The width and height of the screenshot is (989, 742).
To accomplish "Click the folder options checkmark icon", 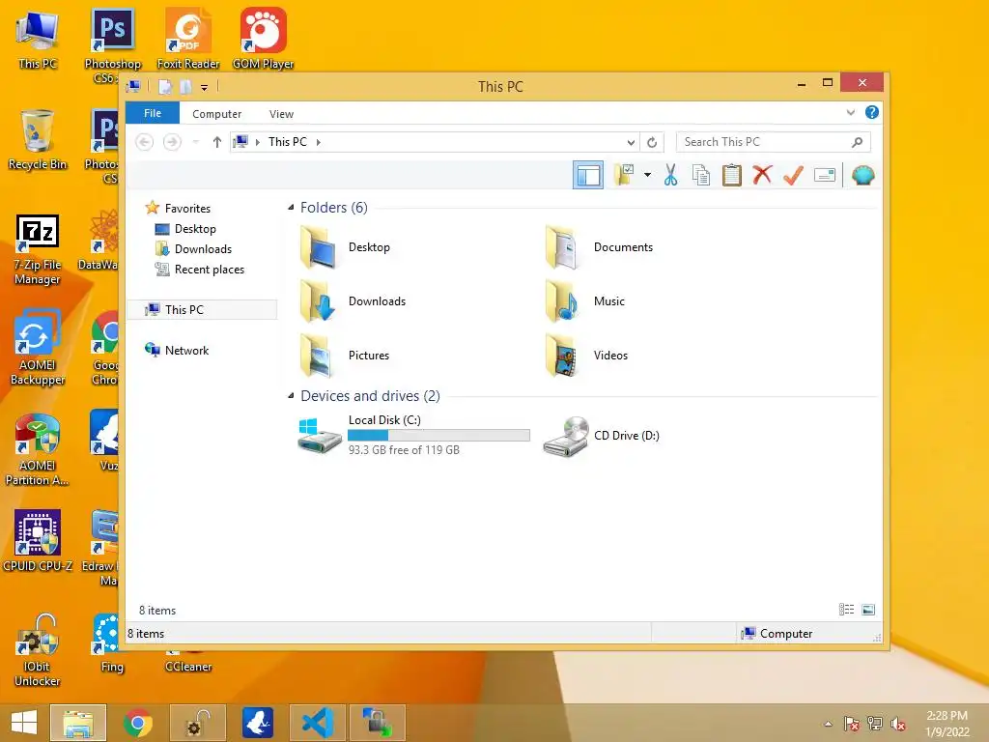I will pos(624,175).
